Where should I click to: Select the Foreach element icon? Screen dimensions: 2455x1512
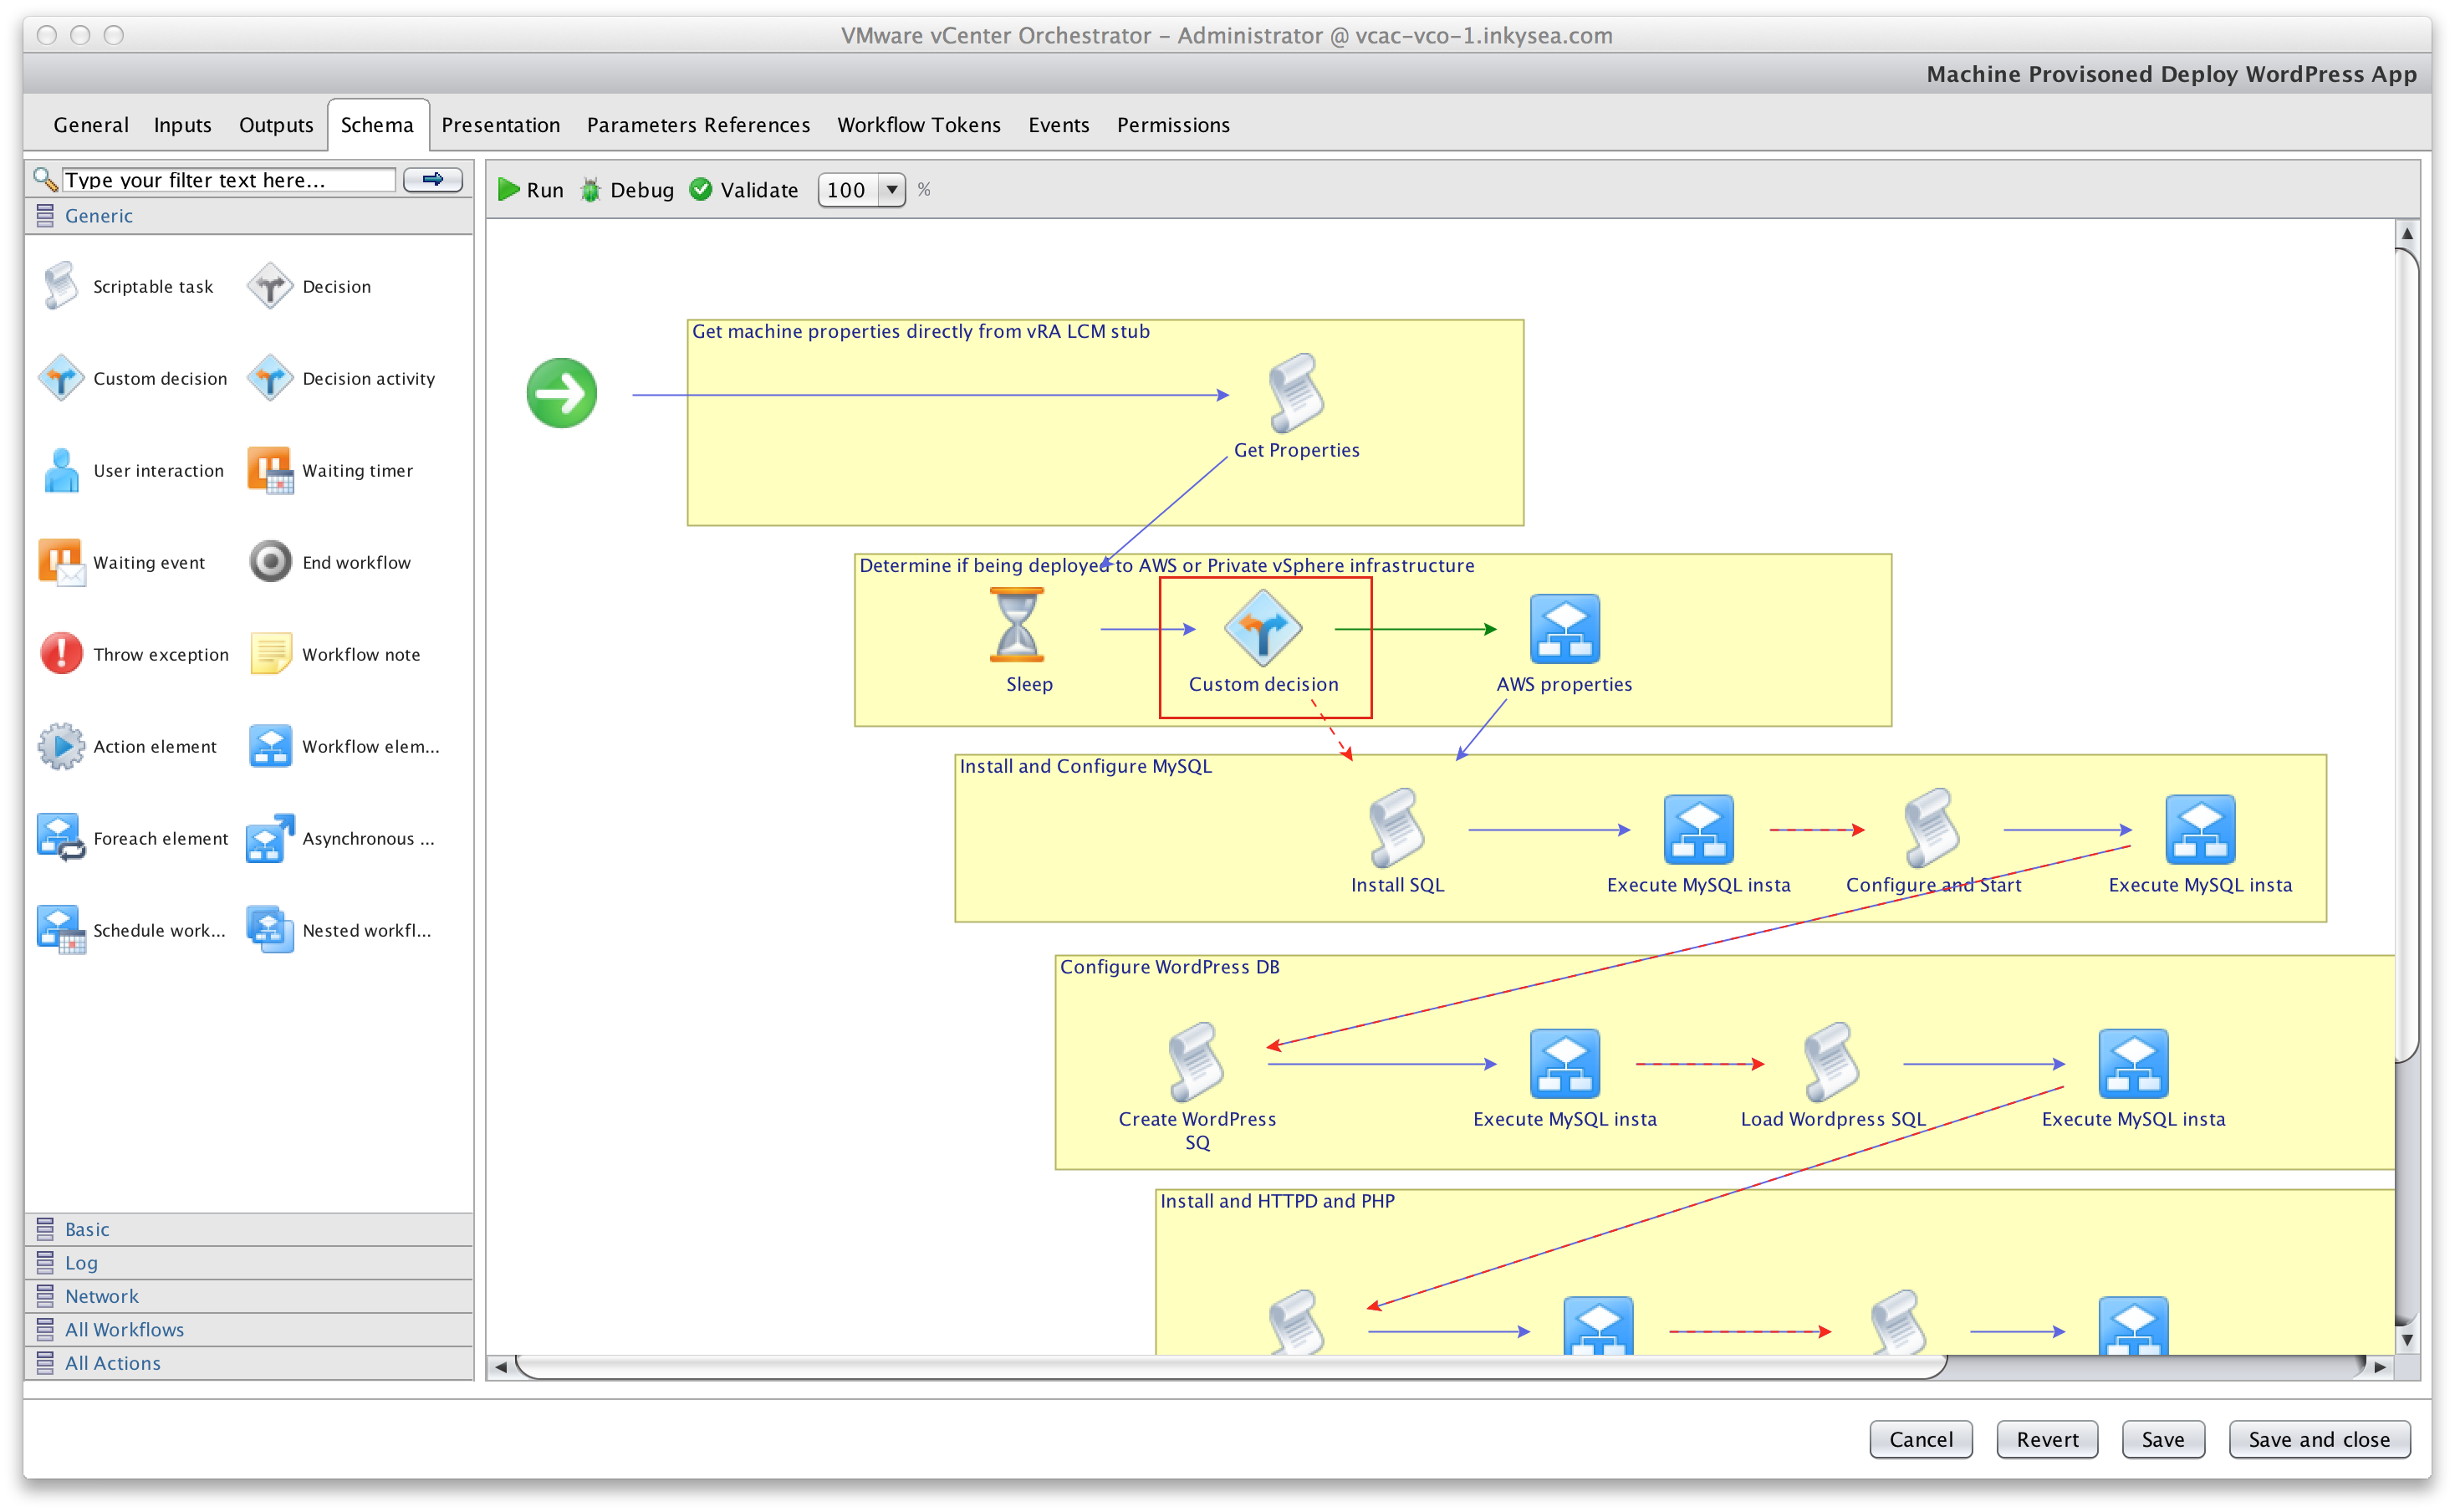click(61, 838)
